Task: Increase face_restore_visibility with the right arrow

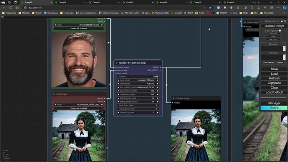Action: coord(157,91)
